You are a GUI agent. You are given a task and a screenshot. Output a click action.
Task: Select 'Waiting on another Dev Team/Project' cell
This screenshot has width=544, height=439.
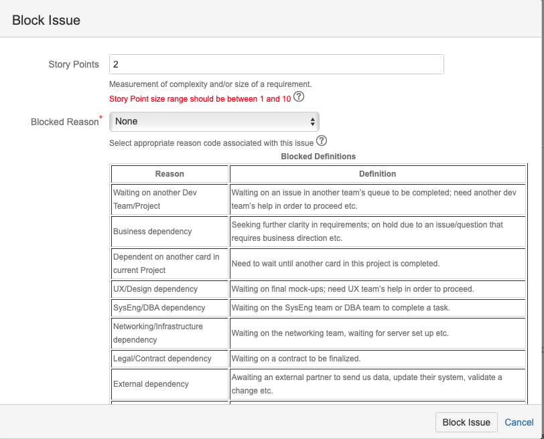tap(169, 199)
